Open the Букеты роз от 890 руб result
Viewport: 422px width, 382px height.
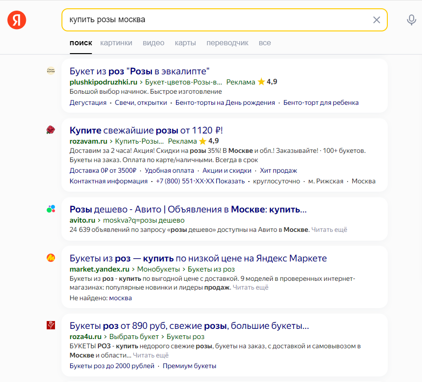(189, 326)
